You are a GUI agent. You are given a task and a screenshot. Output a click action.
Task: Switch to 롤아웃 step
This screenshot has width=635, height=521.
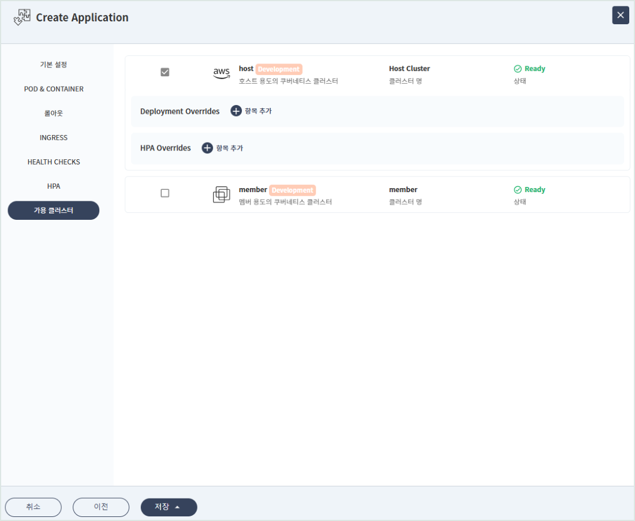pyautogui.click(x=54, y=113)
